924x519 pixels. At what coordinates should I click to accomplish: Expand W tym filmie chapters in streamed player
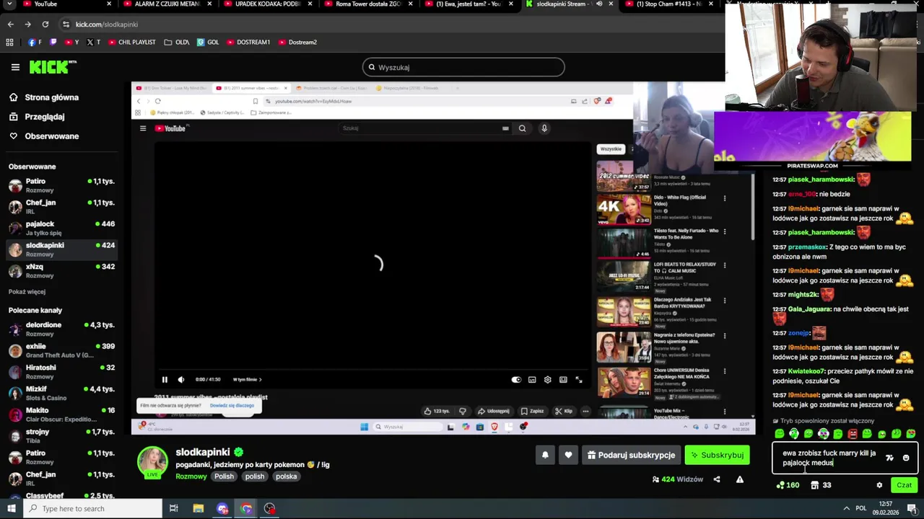tap(248, 379)
